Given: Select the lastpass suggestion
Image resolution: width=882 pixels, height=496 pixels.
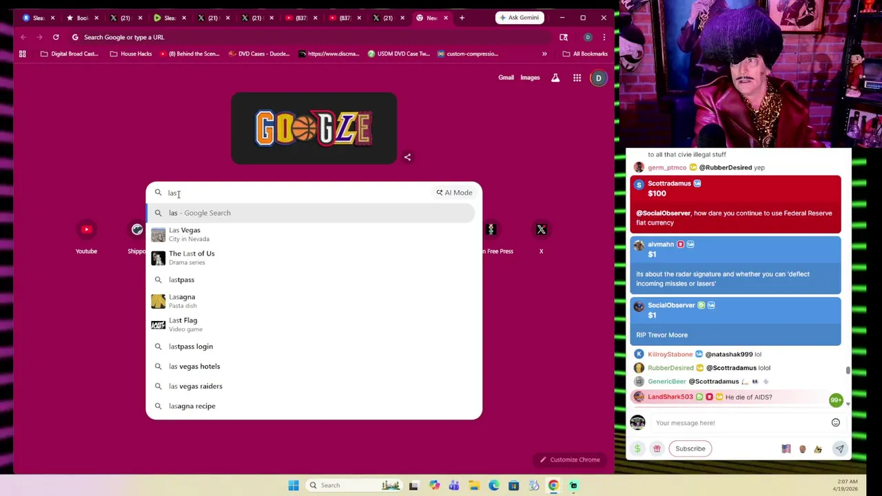Looking at the screenshot, I should [311, 280].
